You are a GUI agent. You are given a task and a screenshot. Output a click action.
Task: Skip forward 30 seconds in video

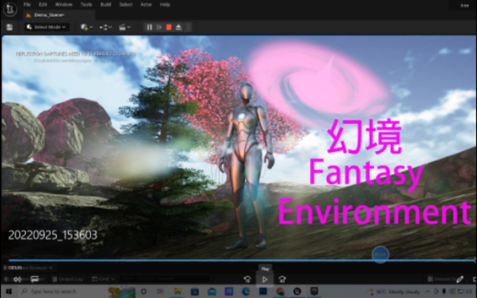tap(282, 279)
